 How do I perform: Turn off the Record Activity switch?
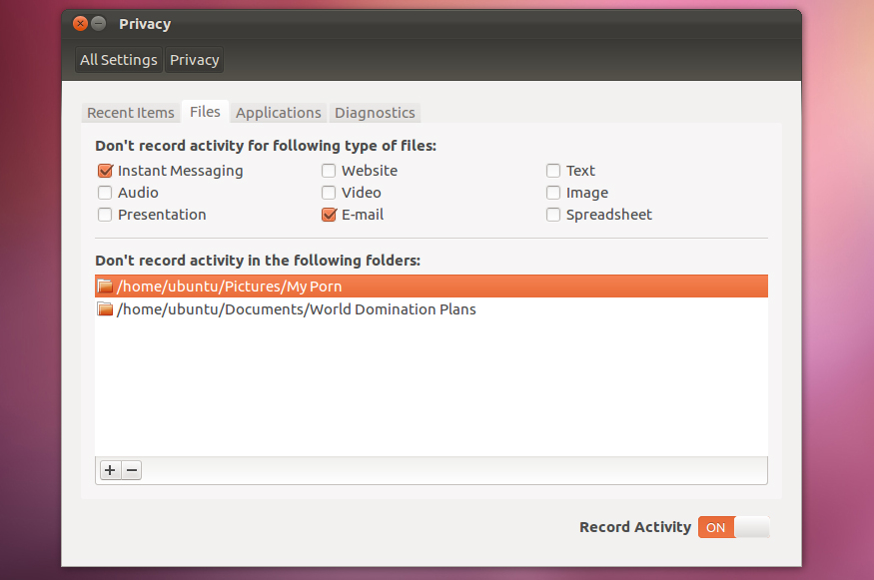[x=733, y=527]
